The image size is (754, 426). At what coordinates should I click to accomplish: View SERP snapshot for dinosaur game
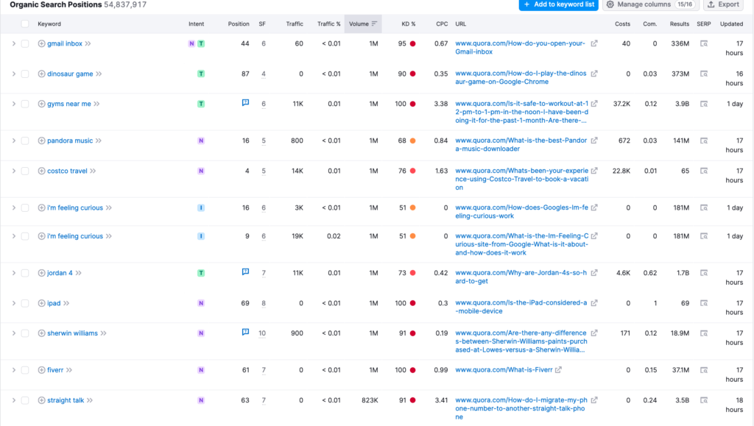click(704, 74)
